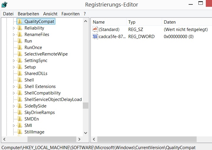Click the REG_DWORD type cell
The height and width of the screenshot is (150, 212).
point(141,37)
